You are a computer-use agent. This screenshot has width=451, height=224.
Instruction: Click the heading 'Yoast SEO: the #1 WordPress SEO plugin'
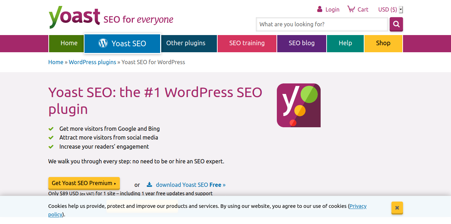click(x=155, y=101)
